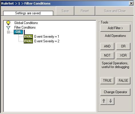Select the Filter Conditions entry
Viewport: 135px width, 114px height.
[x=25, y=27]
